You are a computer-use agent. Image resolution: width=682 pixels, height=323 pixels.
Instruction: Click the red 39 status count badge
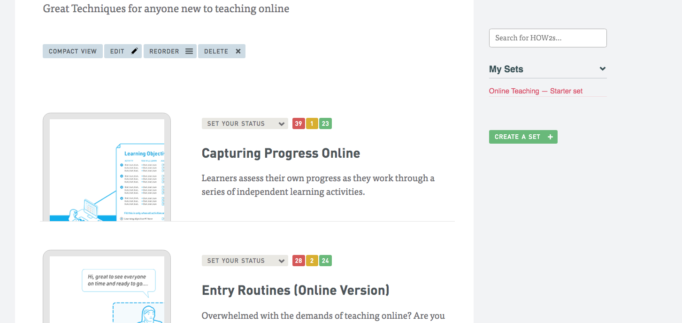tap(299, 123)
